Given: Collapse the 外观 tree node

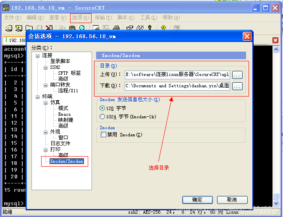Looking at the screenshot, I should tap(45, 132).
